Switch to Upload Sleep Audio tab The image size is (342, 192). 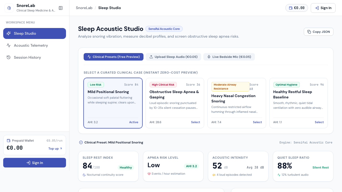(173, 57)
